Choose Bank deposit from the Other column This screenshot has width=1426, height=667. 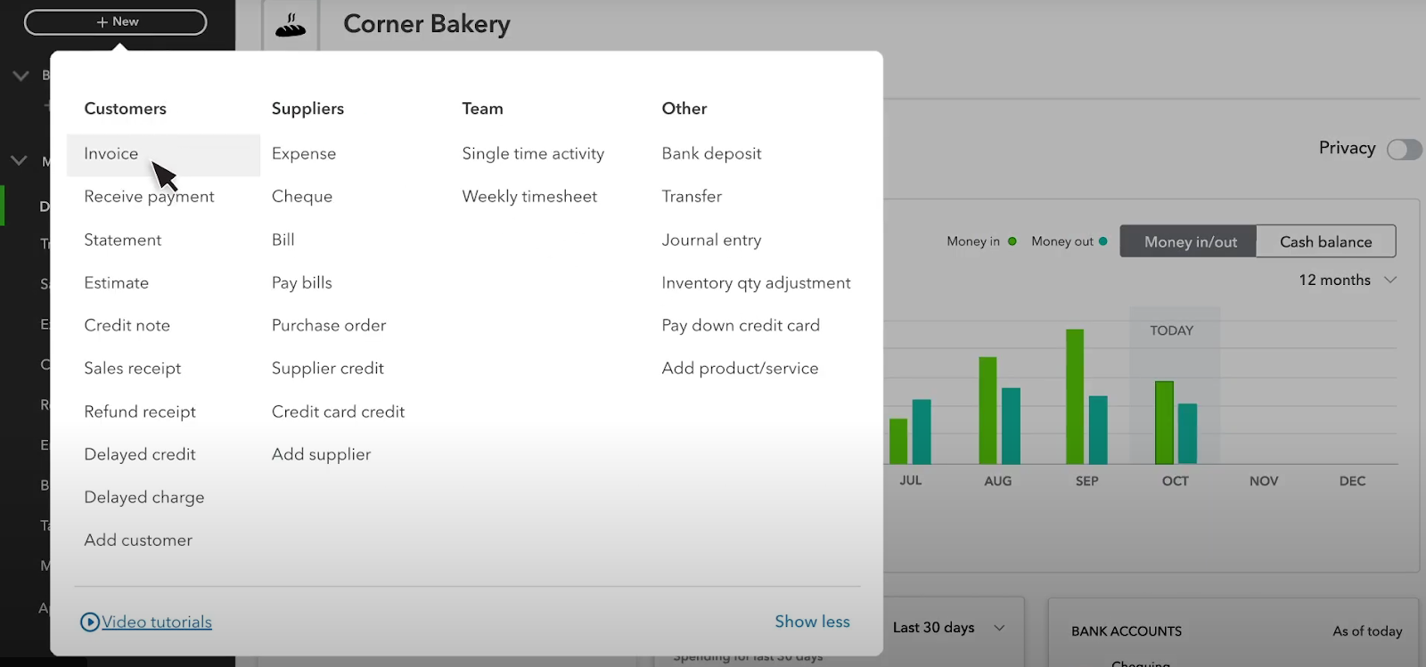tap(710, 153)
